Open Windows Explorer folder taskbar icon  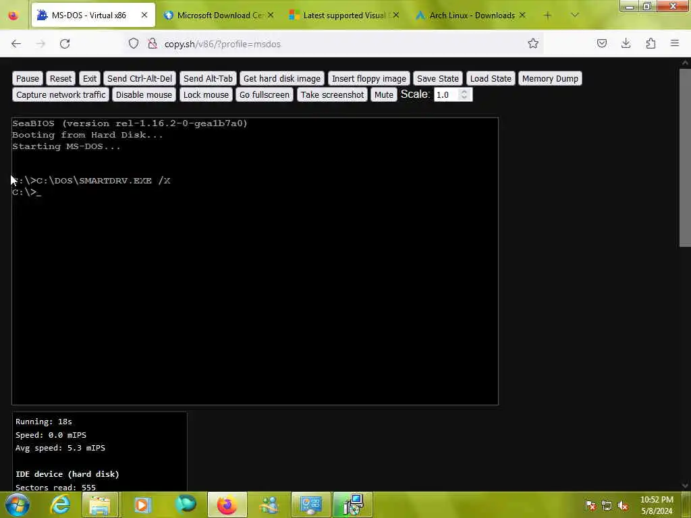pyautogui.click(x=100, y=505)
